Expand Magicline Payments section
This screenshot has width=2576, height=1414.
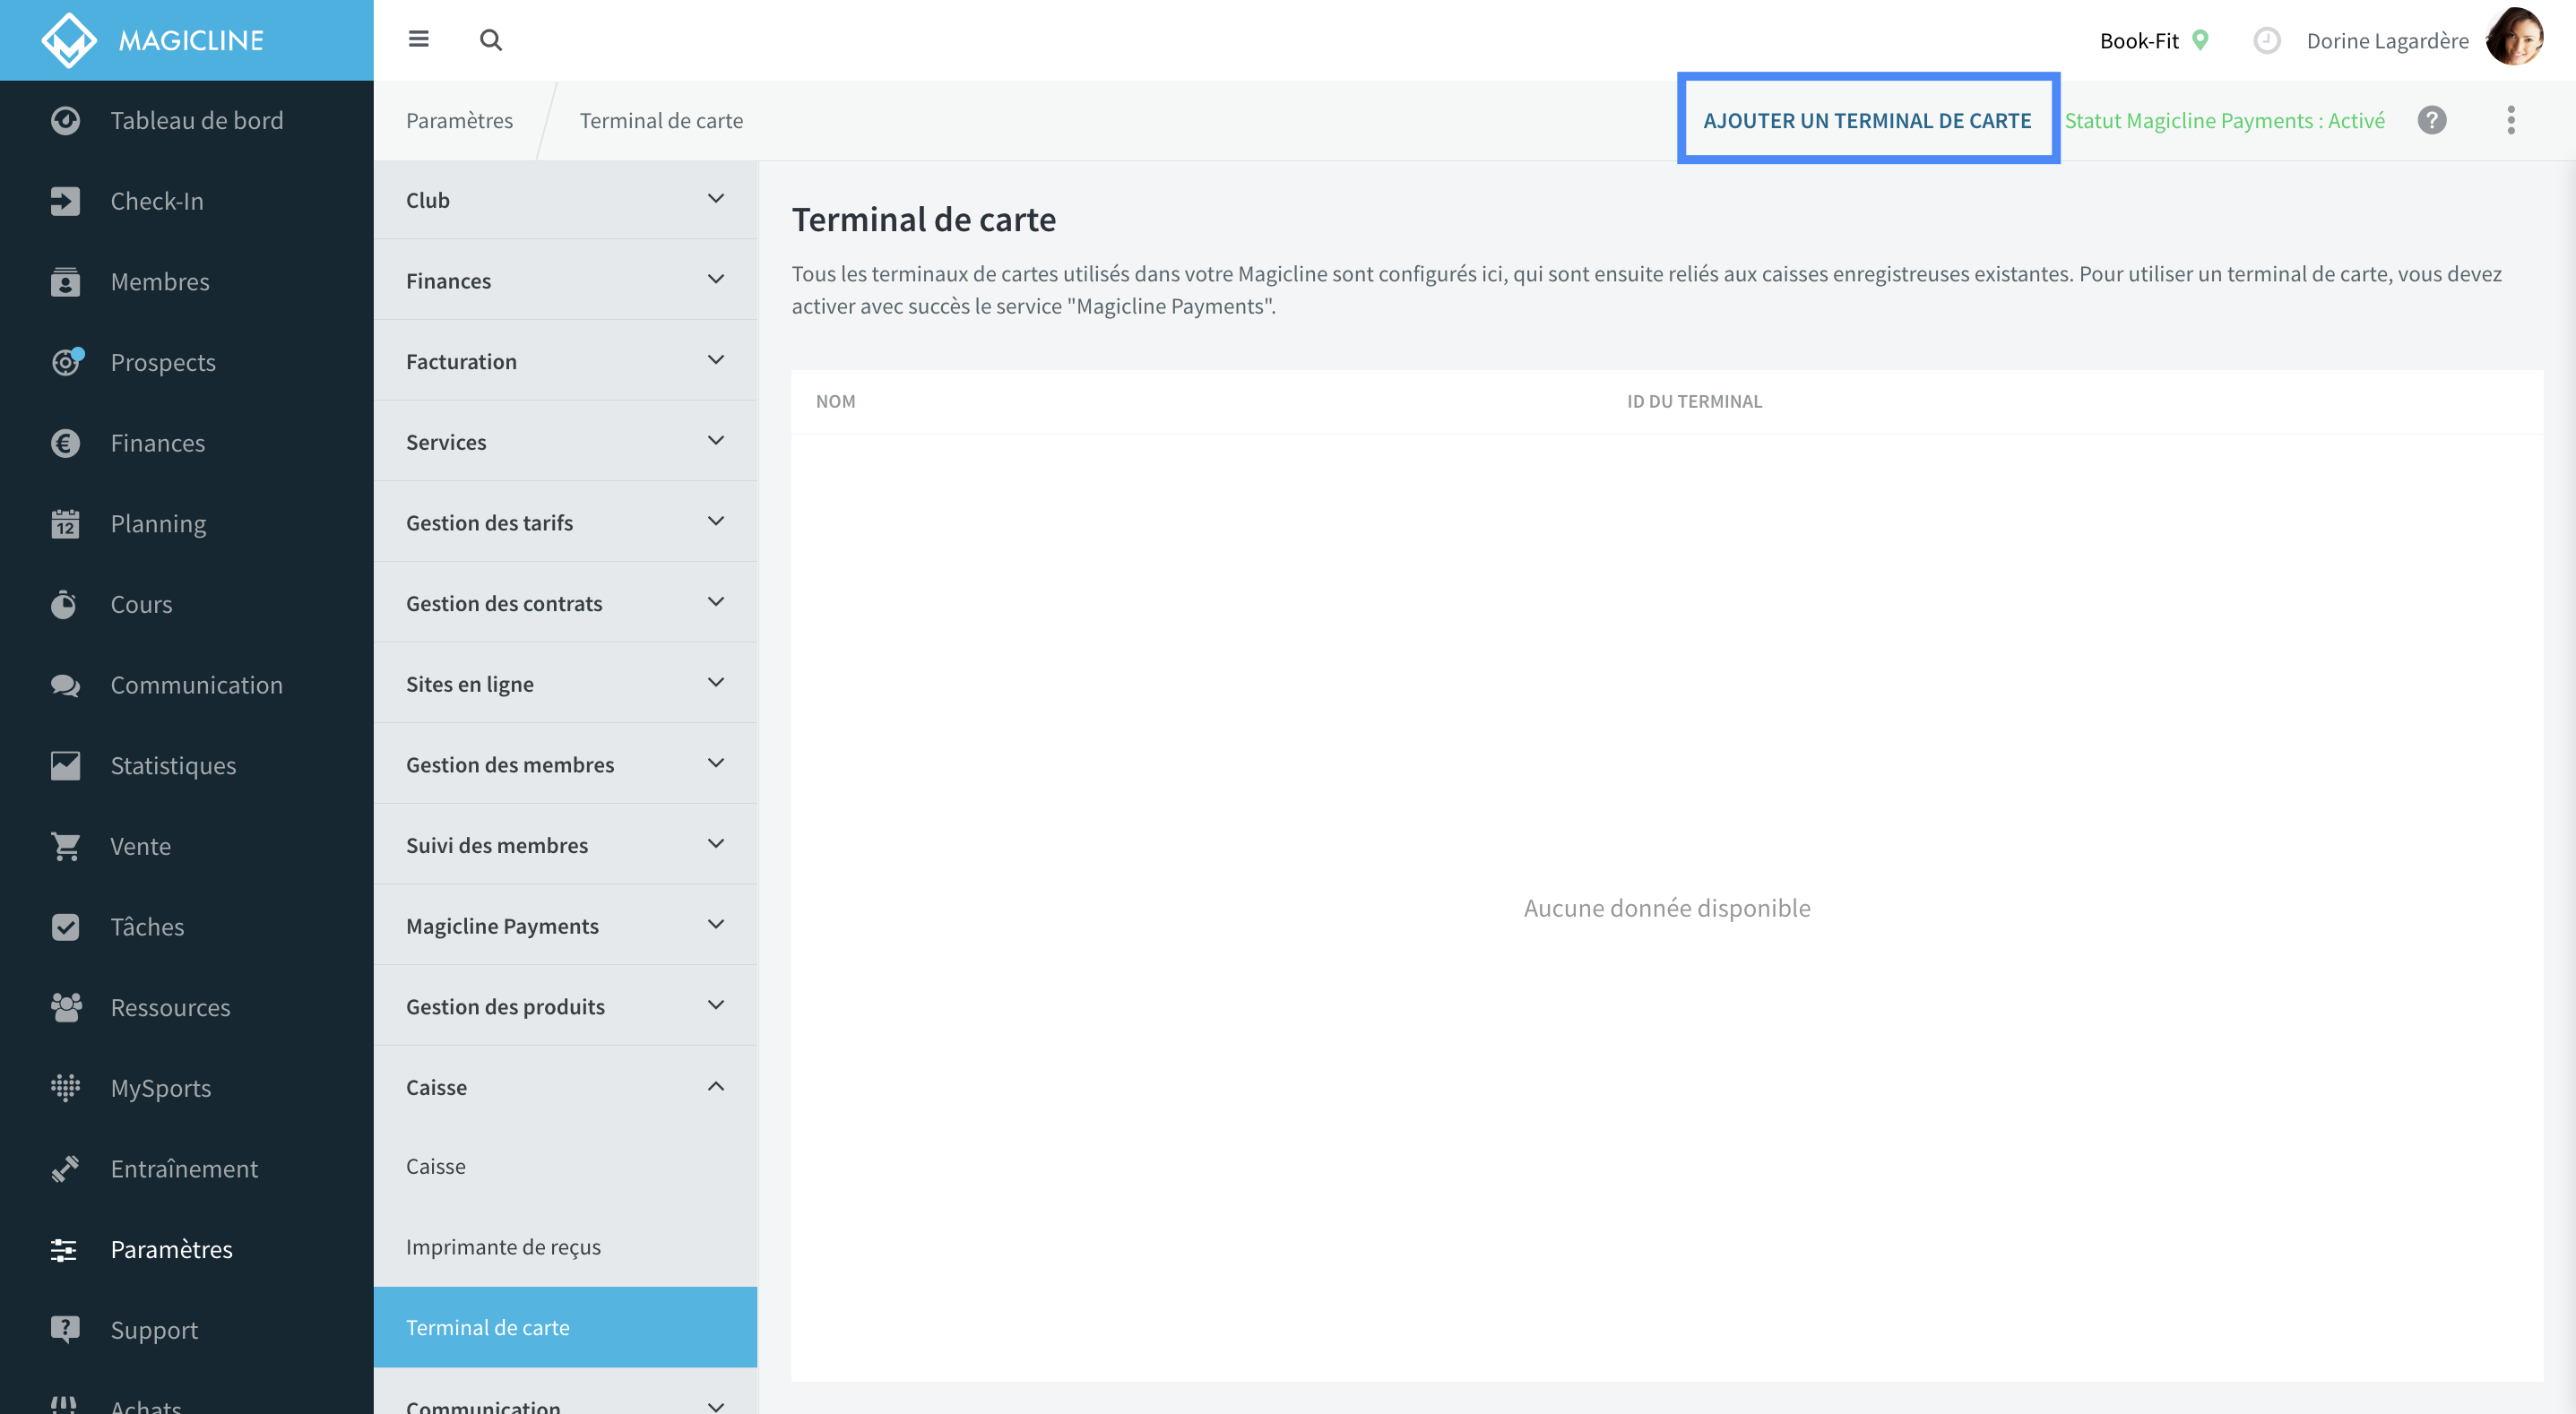pyautogui.click(x=565, y=926)
